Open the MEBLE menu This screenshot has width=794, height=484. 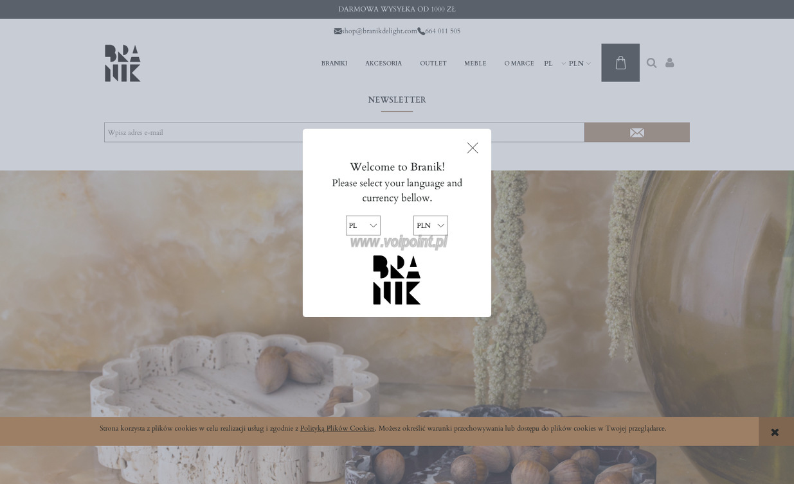tap(475, 64)
